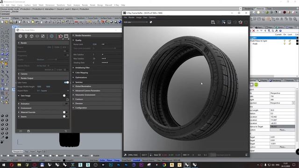
Task: Click the file path browse icon under Save Image
Action: [x=67, y=99]
